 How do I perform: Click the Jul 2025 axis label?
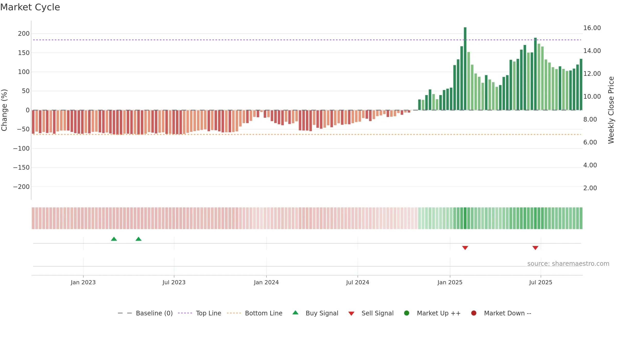coord(541,282)
